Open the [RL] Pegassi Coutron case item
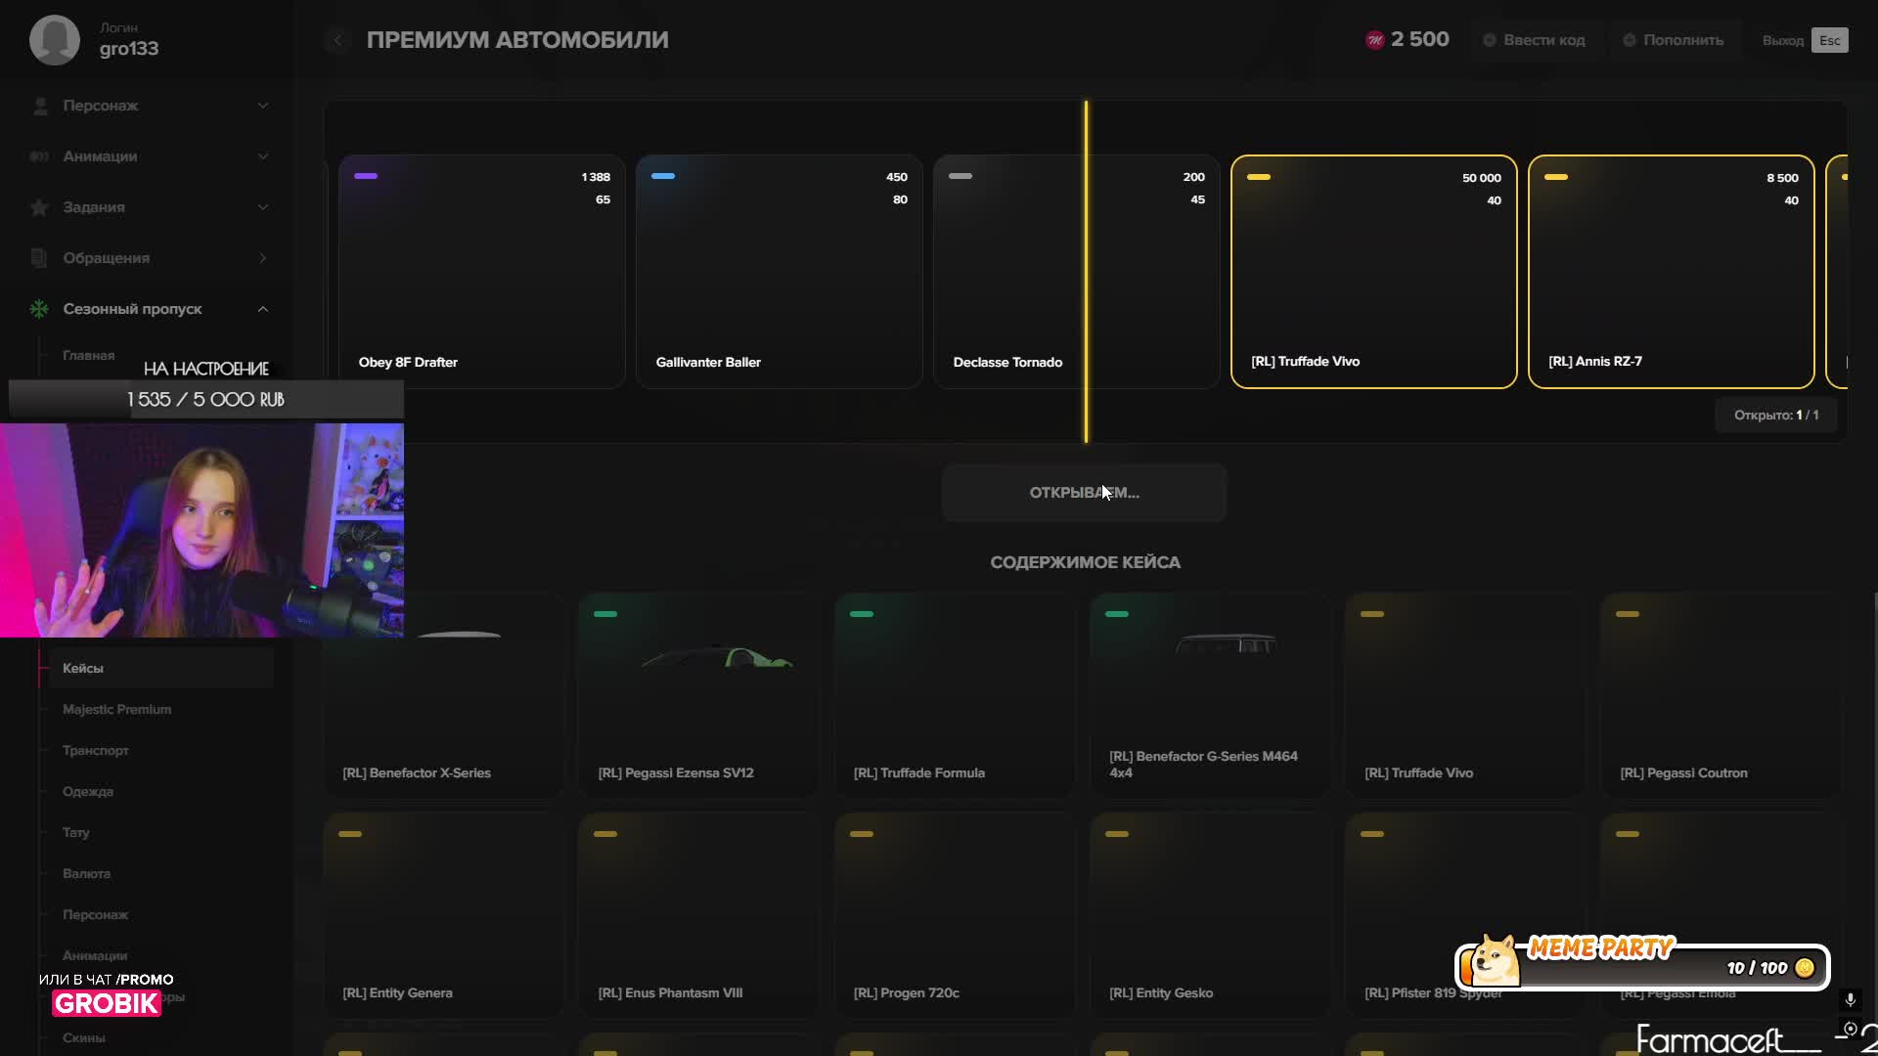This screenshot has height=1056, width=1878. (x=1721, y=695)
